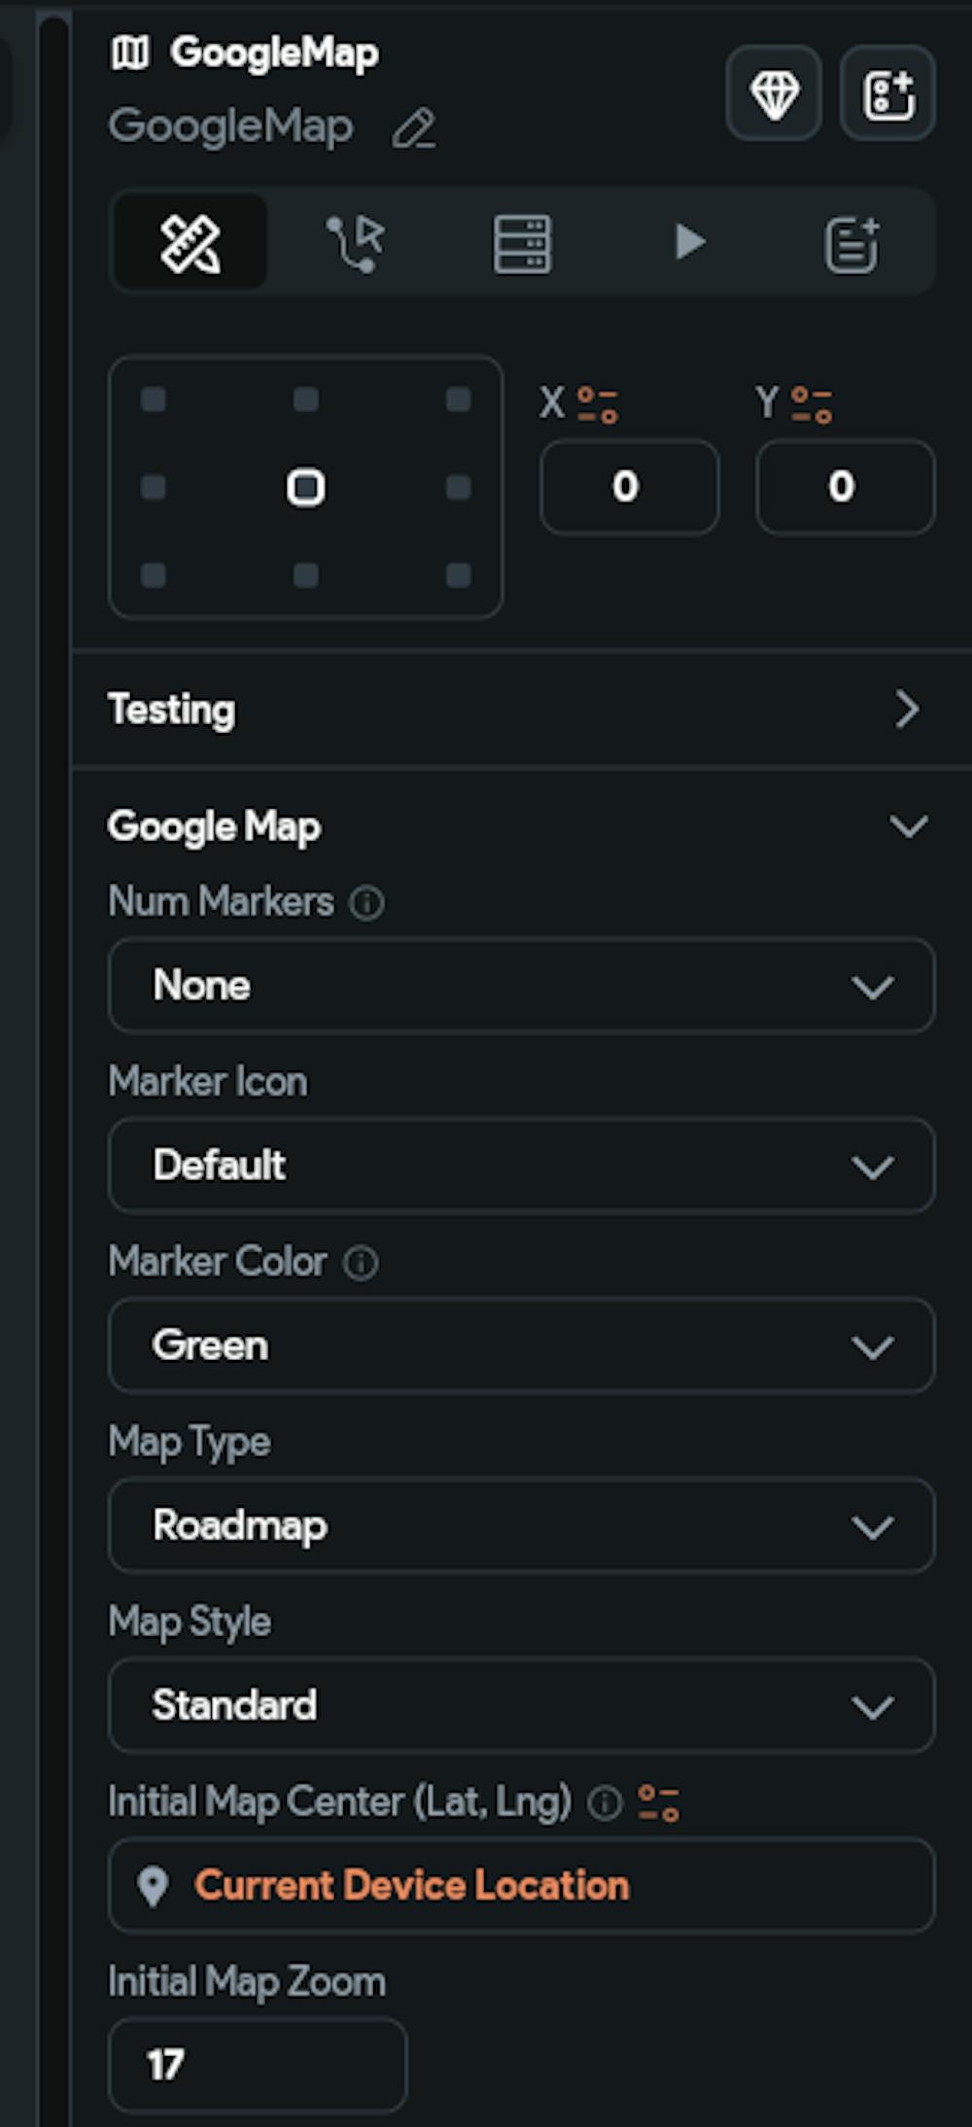Image resolution: width=972 pixels, height=2127 pixels.
Task: Open the Documentation notes tab icon
Action: pyautogui.click(x=852, y=243)
